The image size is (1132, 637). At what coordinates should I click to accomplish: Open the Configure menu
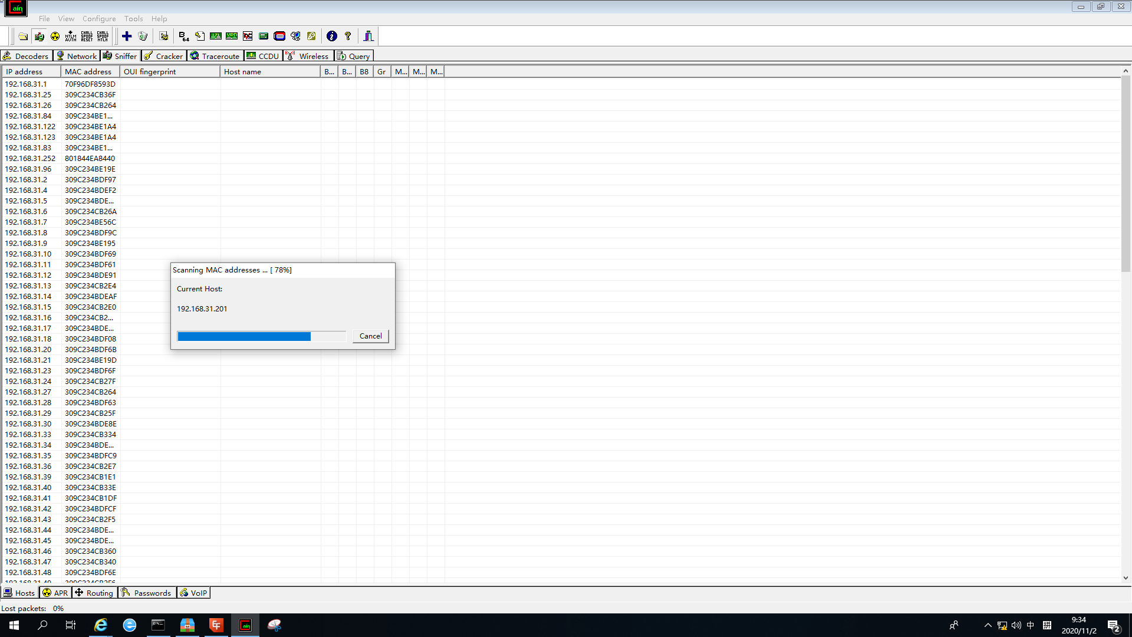coord(99,19)
